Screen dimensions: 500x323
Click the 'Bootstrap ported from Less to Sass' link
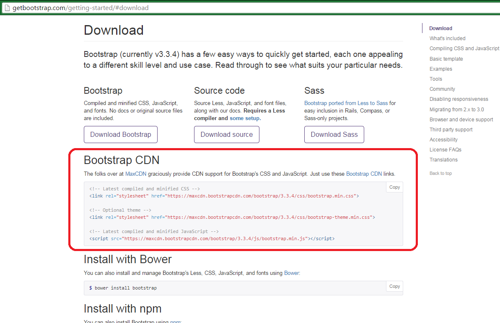click(x=346, y=103)
